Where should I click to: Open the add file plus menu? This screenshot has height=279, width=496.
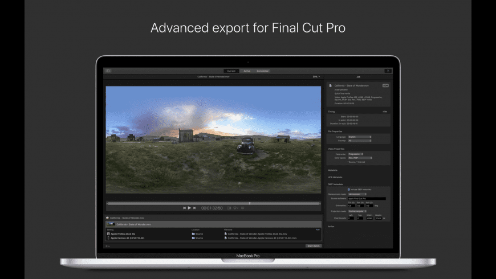tap(107, 246)
